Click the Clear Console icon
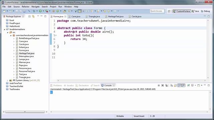This screenshot has height=120, width=214. [172, 85]
